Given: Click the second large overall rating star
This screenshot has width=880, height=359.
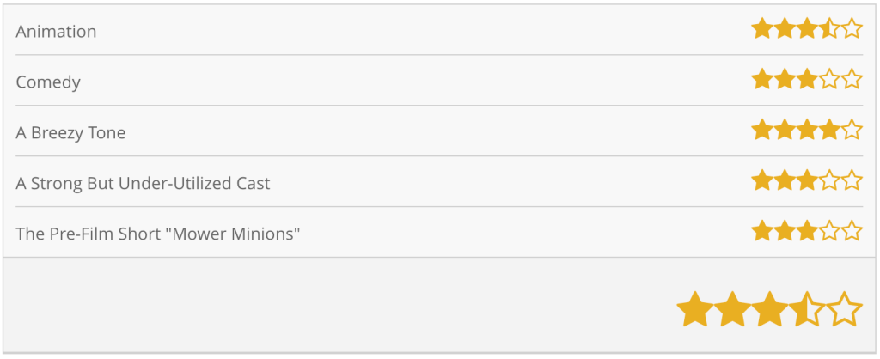Looking at the screenshot, I should tap(732, 310).
